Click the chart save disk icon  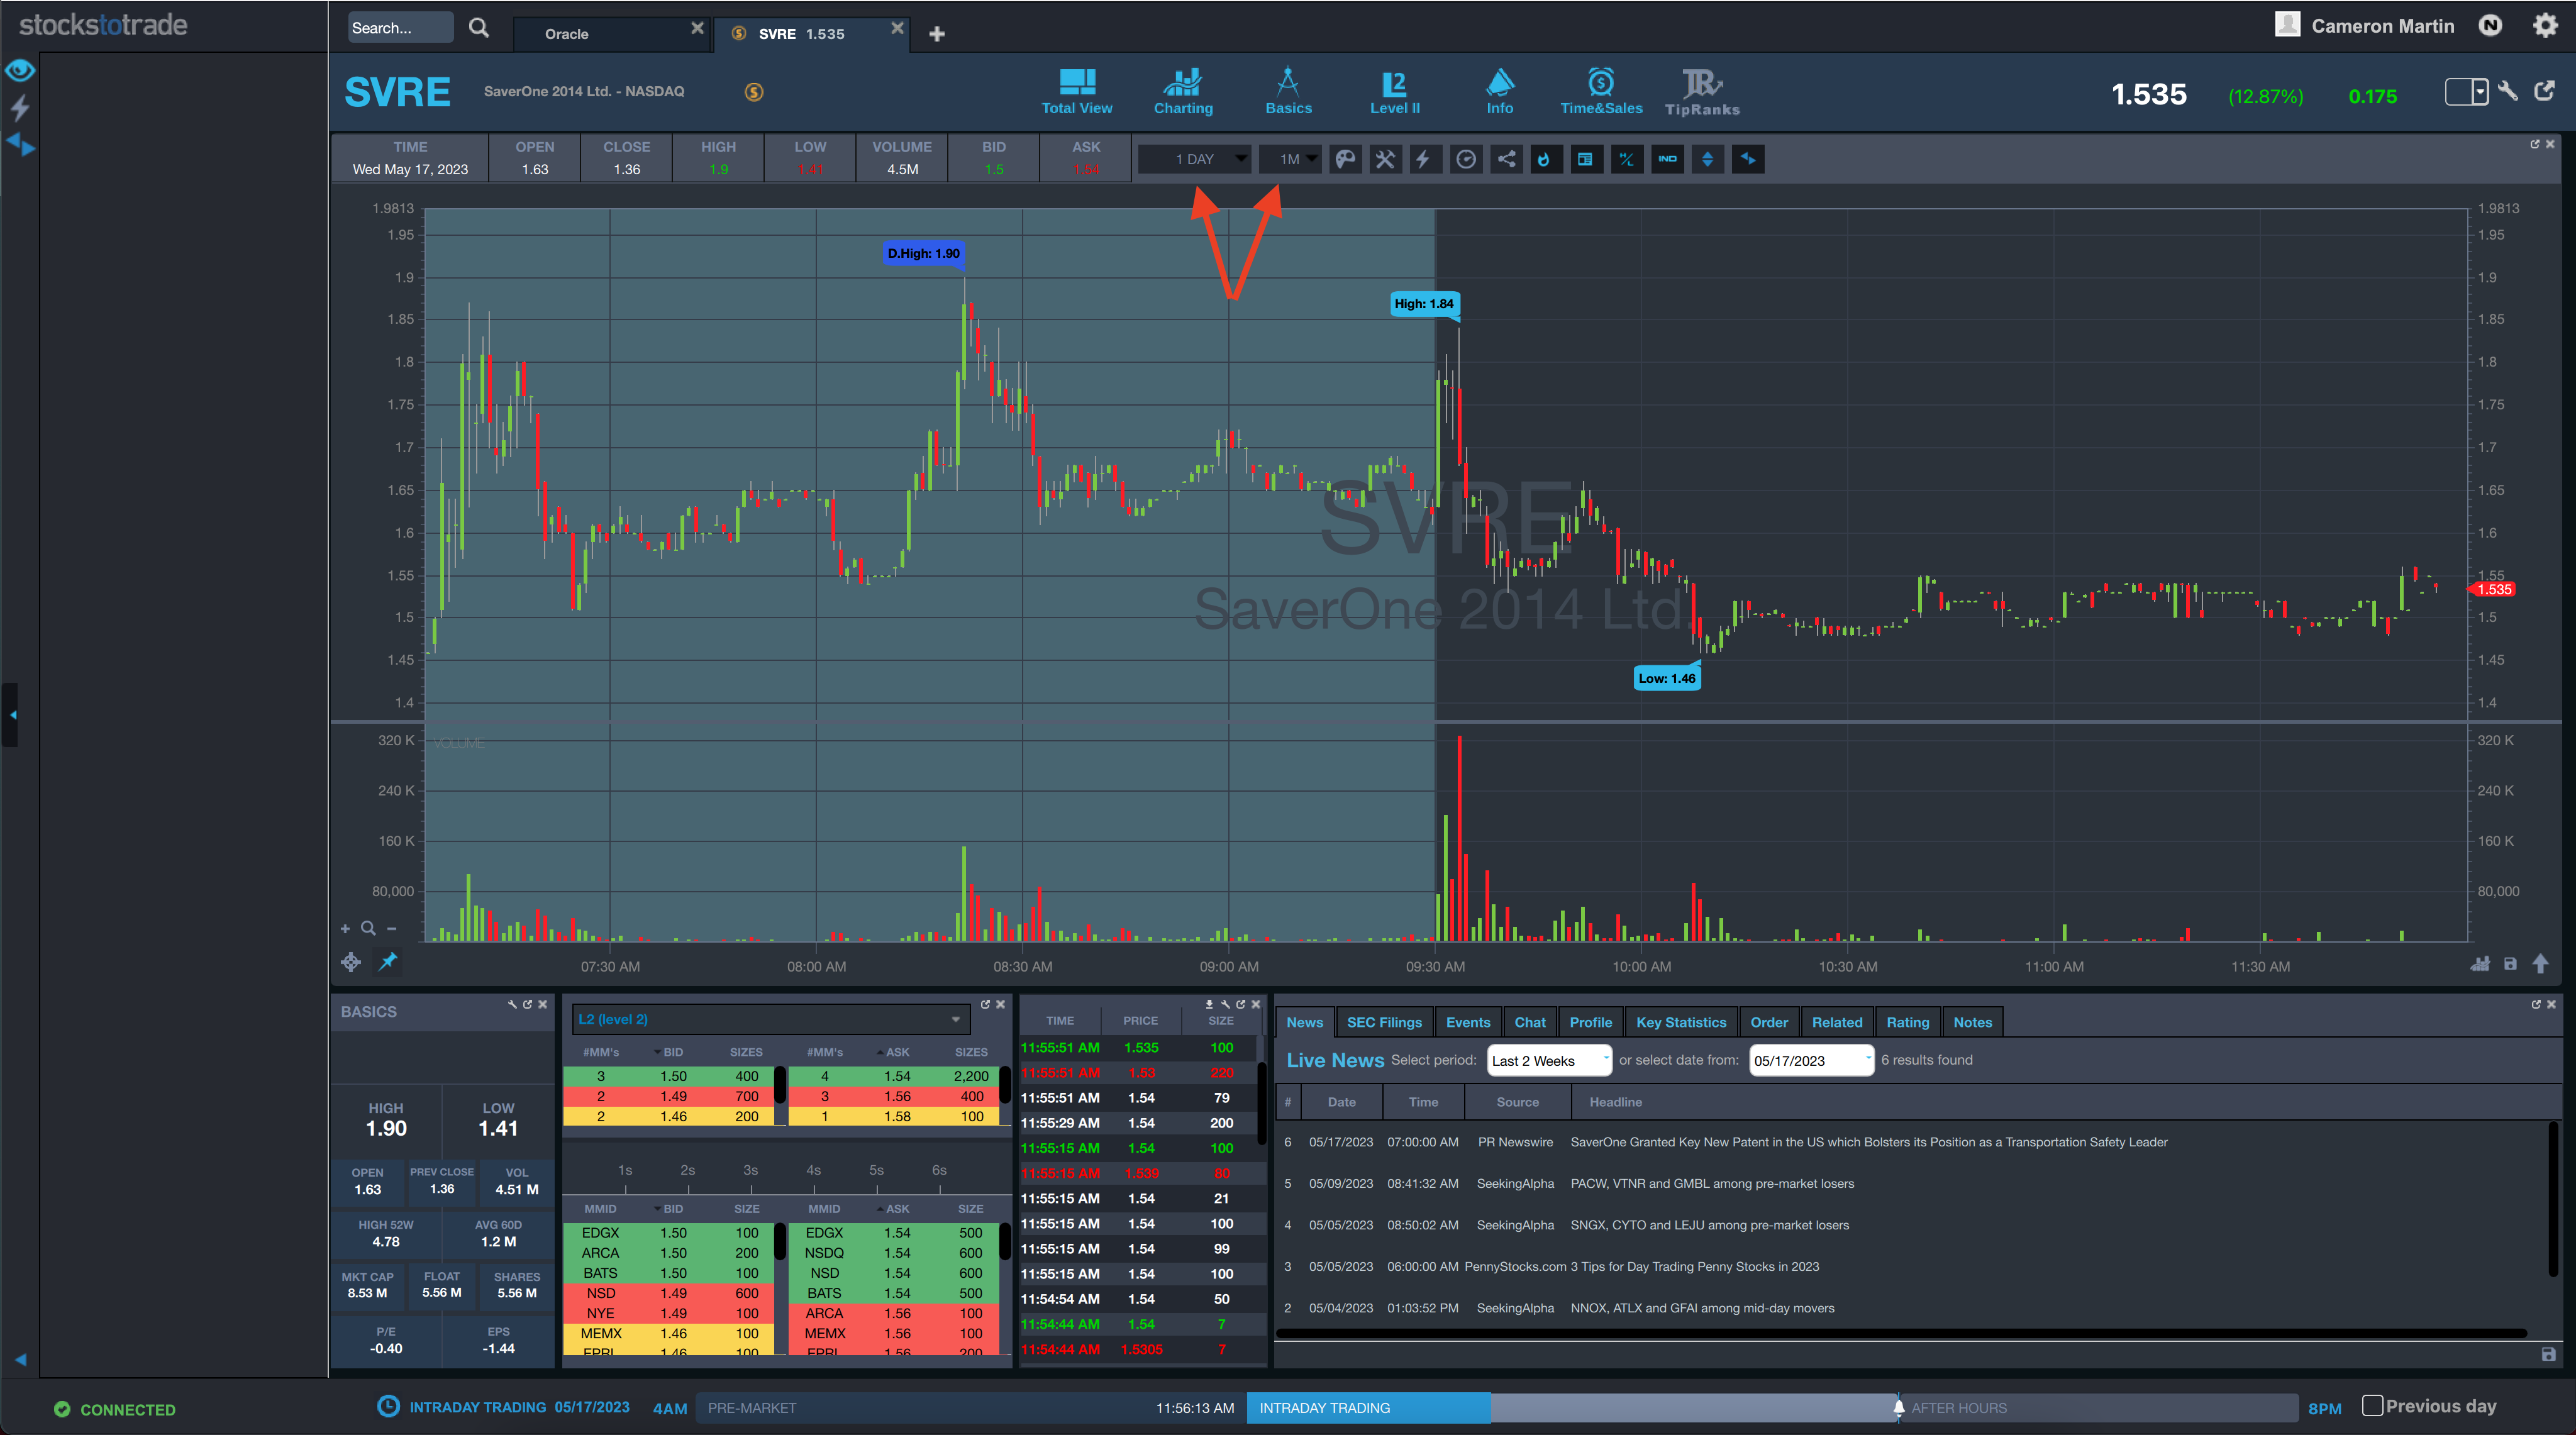(2510, 964)
